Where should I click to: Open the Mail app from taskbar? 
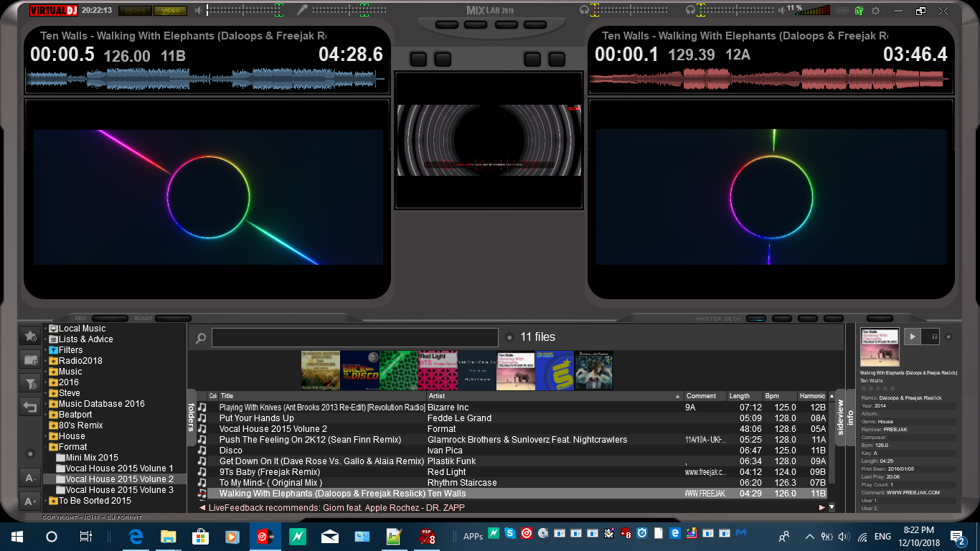[x=330, y=536]
